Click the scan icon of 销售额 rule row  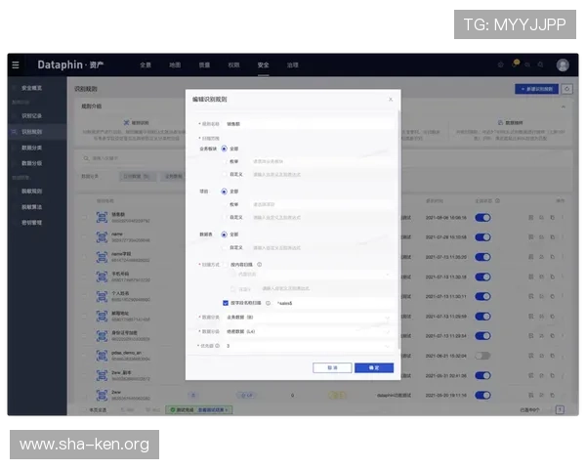101,218
